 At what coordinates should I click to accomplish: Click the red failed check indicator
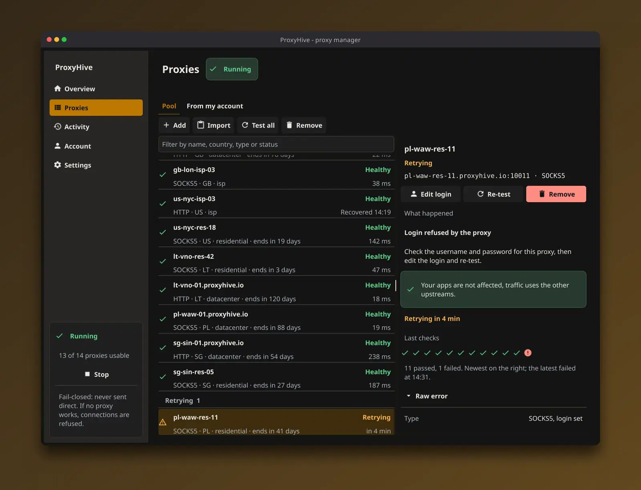(x=528, y=353)
